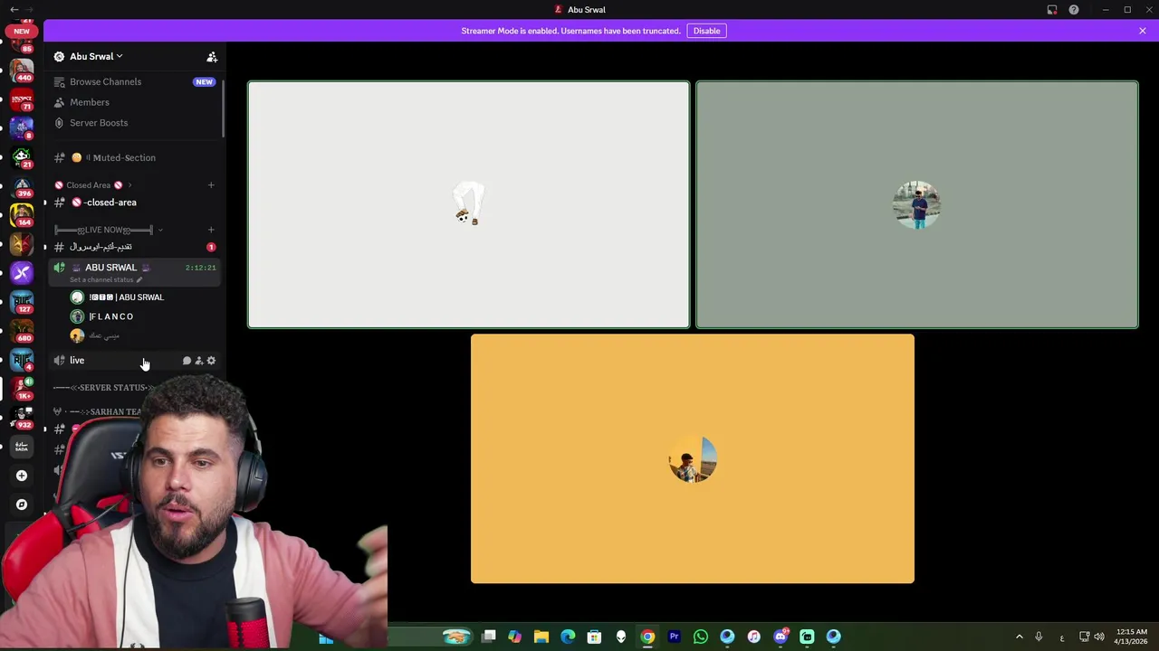Go back using title bar arrow
Viewport: 1159px width, 651px height.
tap(14, 10)
